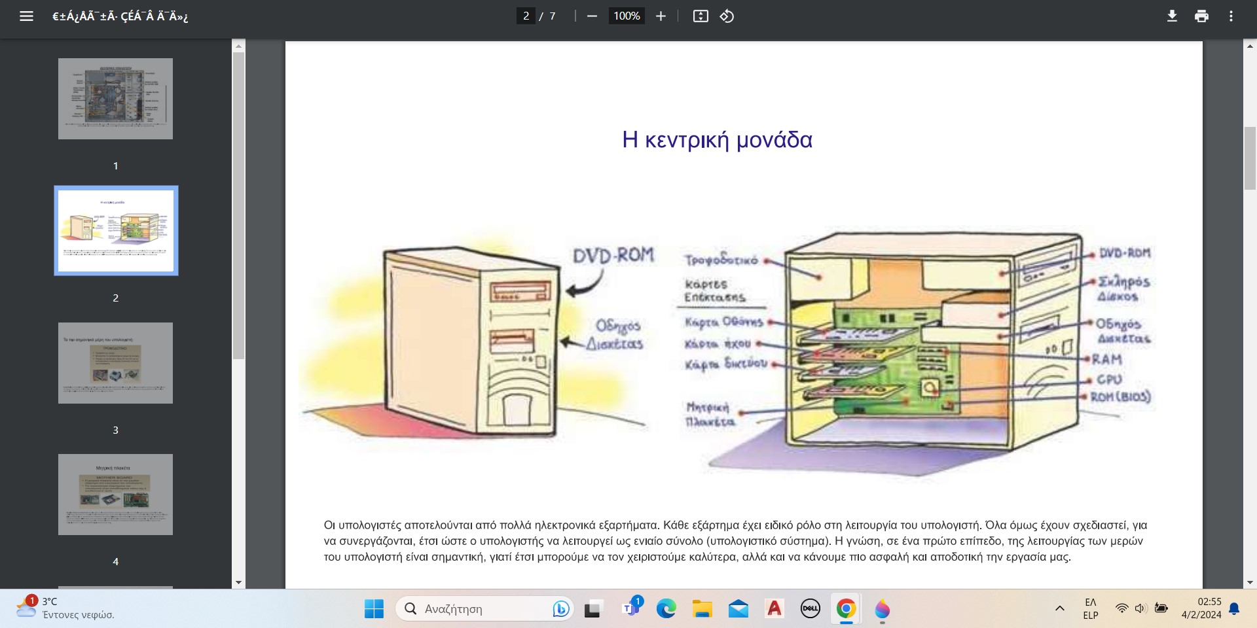This screenshot has width=1257, height=628.
Task: Click the document vertical scrollbar thumb
Action: (x=1250, y=158)
